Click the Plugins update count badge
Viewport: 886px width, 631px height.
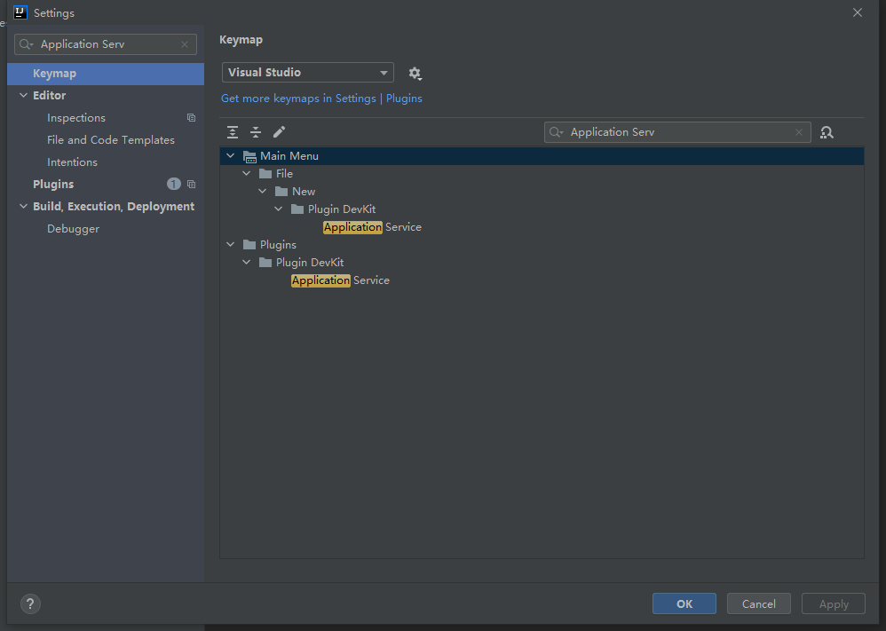pos(173,185)
